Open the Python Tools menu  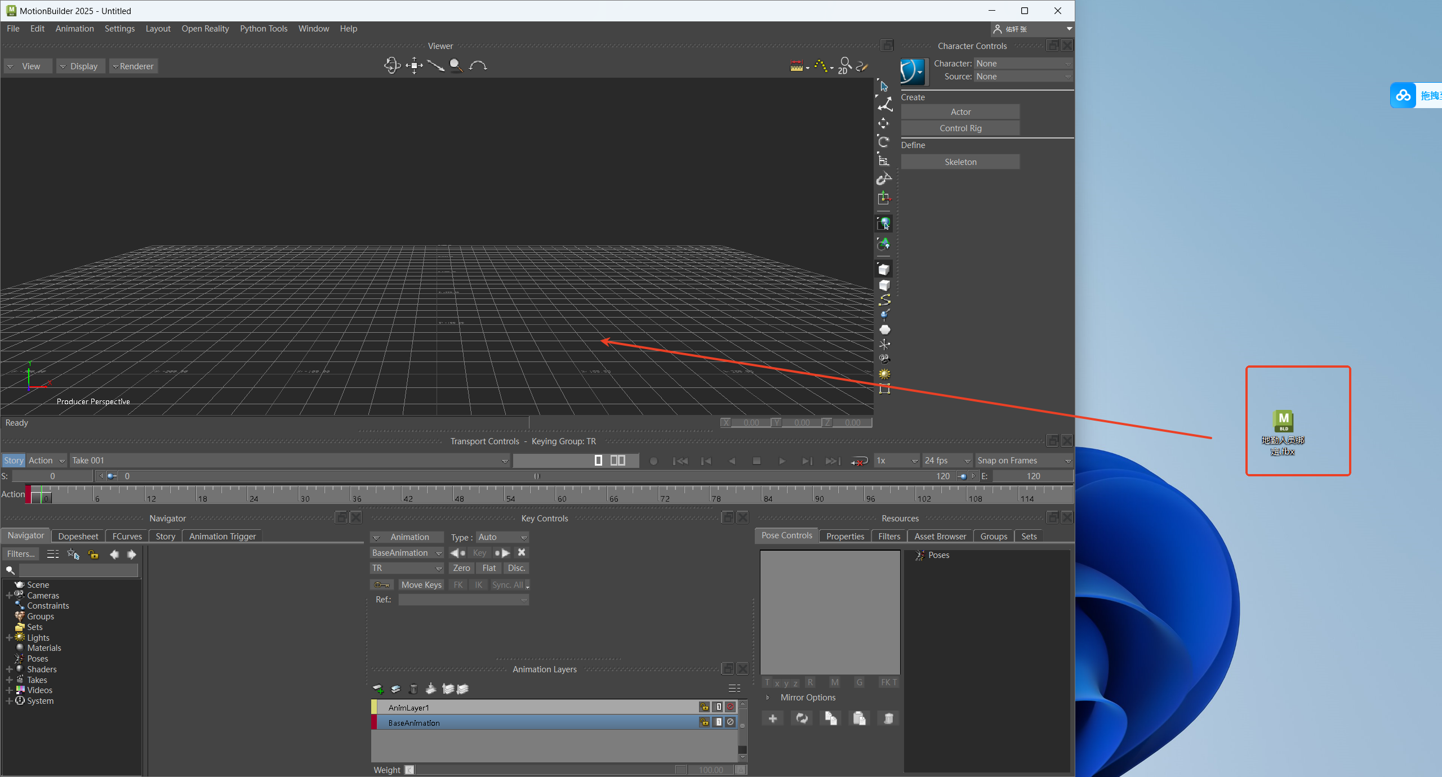click(264, 29)
